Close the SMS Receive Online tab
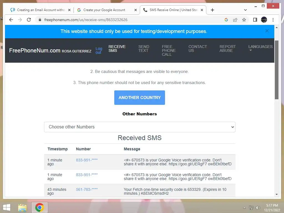 point(202,10)
